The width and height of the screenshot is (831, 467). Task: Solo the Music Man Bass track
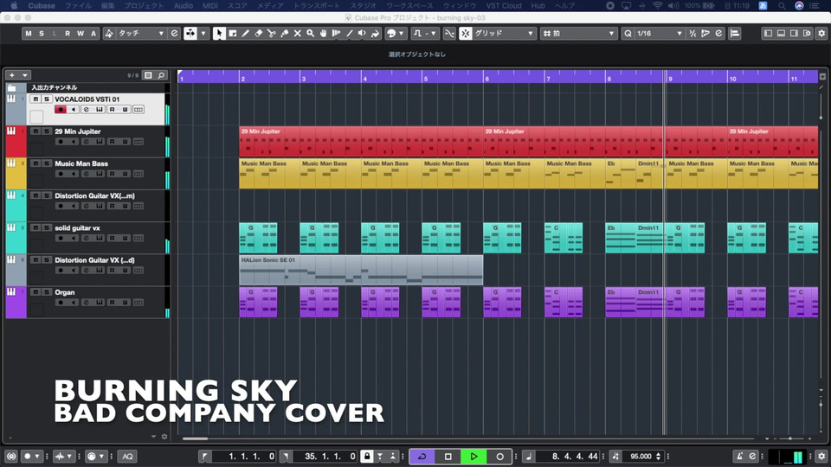click(46, 163)
